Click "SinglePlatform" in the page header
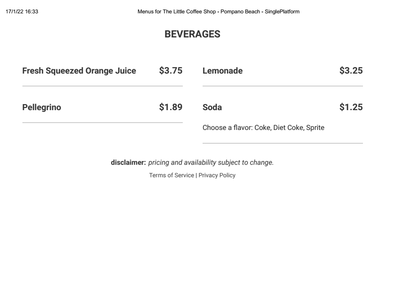Viewport: 394px width, 290px height. [282, 12]
